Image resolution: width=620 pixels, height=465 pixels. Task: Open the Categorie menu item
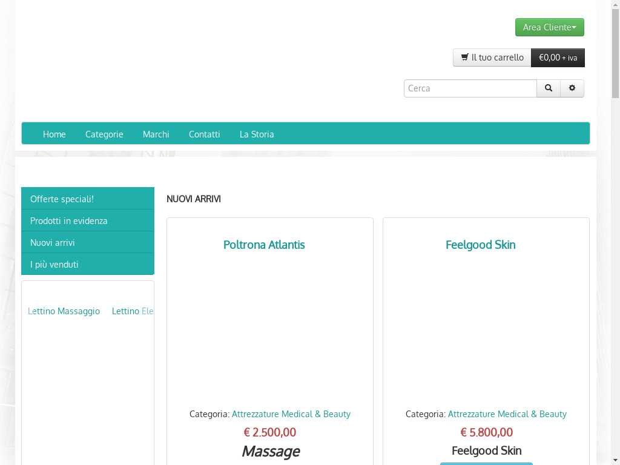click(104, 134)
